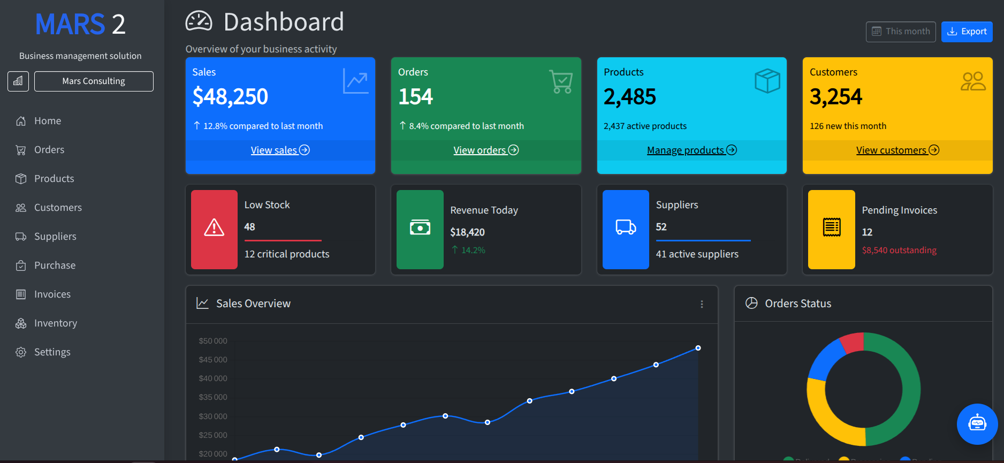Click the Purchase bag icon in sidebar
The width and height of the screenshot is (1004, 463).
click(21, 265)
